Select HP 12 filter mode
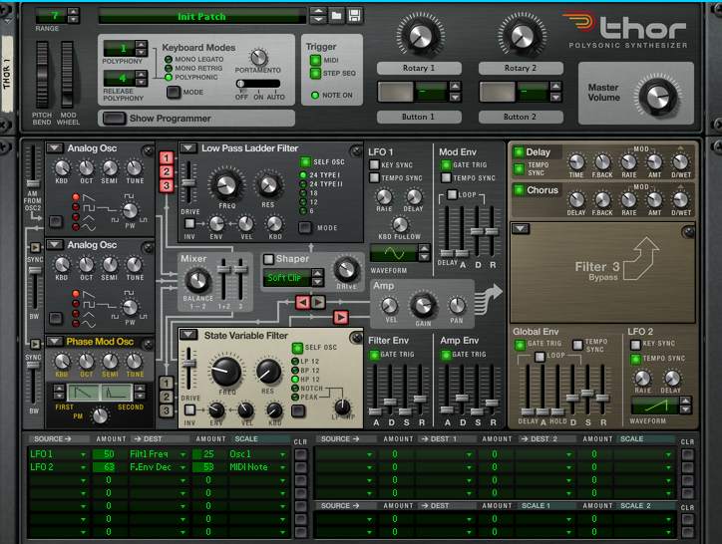Screen dimensions: 722x544 (x=295, y=380)
